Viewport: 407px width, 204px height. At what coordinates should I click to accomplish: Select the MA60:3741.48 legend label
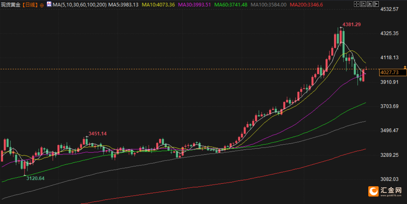(231, 5)
